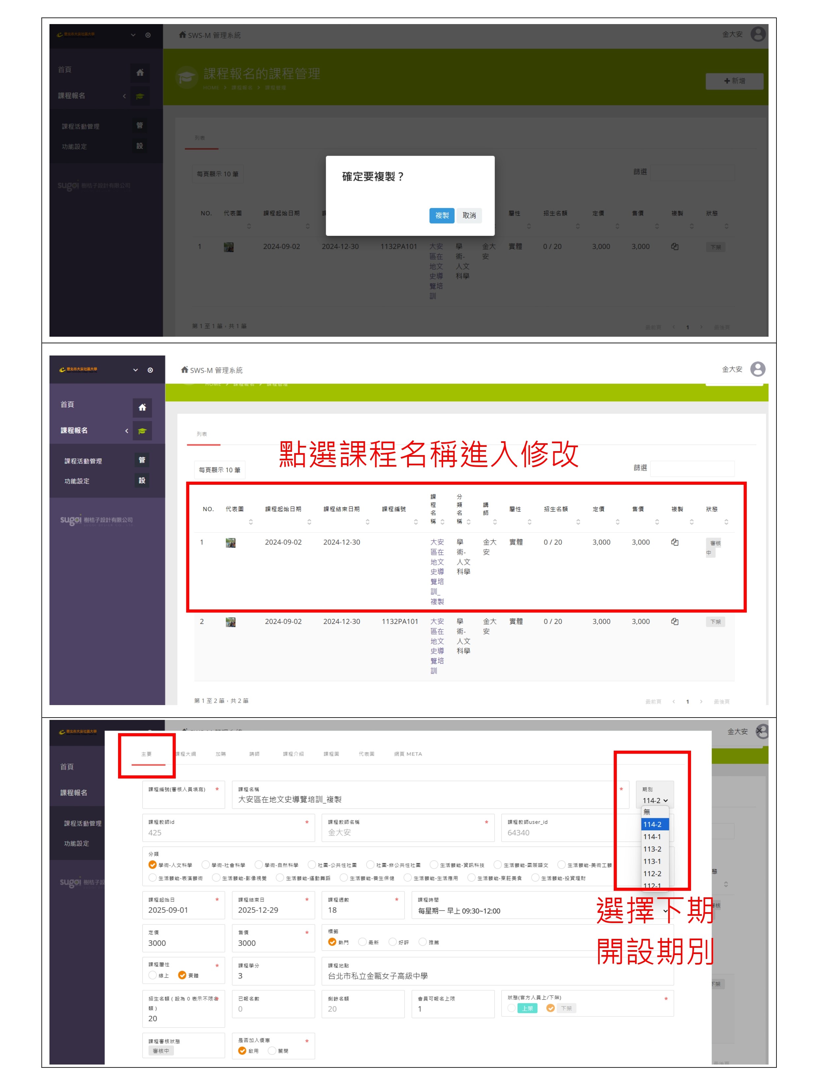Select 學術-自然科學 category radio
The height and width of the screenshot is (1083, 818).
pyautogui.click(x=258, y=865)
